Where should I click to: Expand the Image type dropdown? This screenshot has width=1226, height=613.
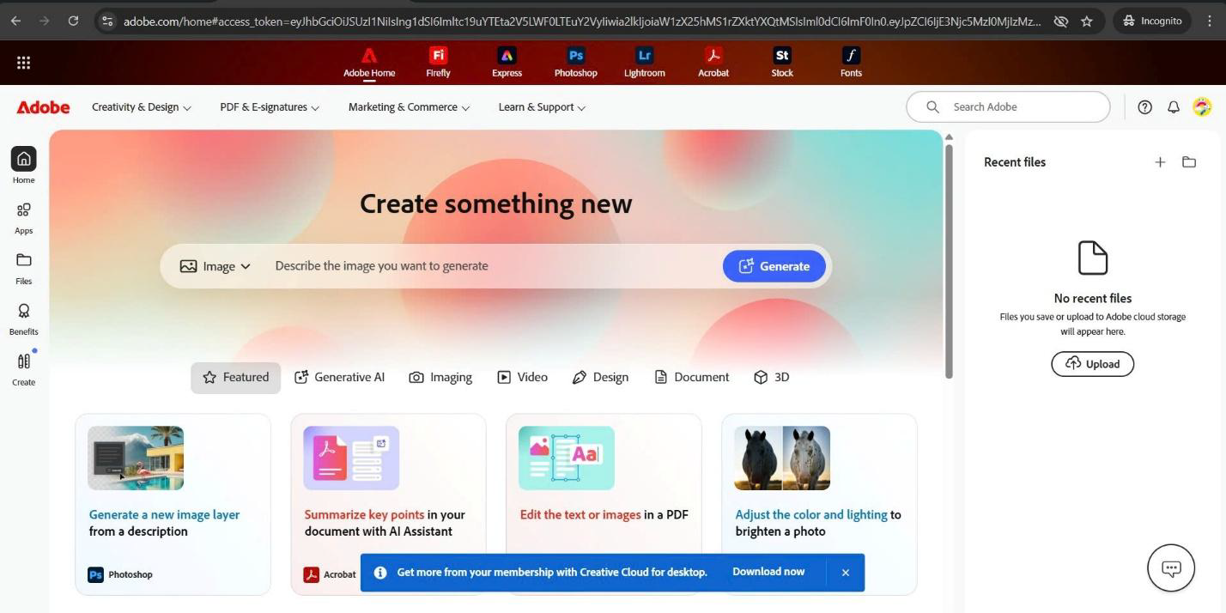[x=215, y=266]
